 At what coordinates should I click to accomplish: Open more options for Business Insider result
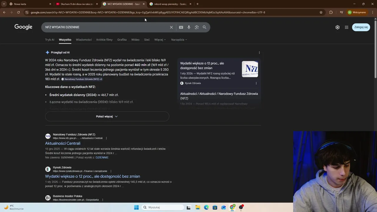point(102,200)
